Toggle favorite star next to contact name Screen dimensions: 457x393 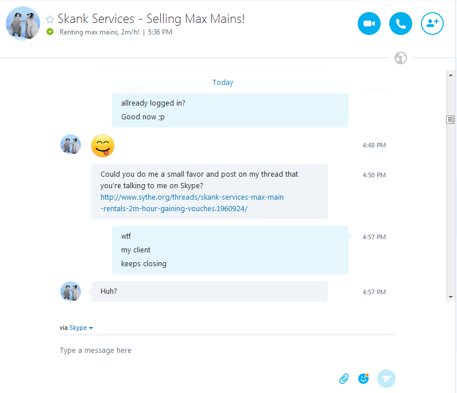50,19
